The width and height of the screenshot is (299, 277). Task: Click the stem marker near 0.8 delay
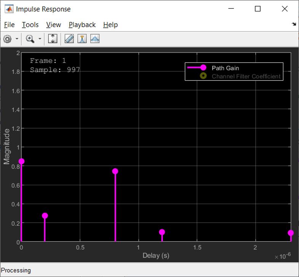(115, 171)
